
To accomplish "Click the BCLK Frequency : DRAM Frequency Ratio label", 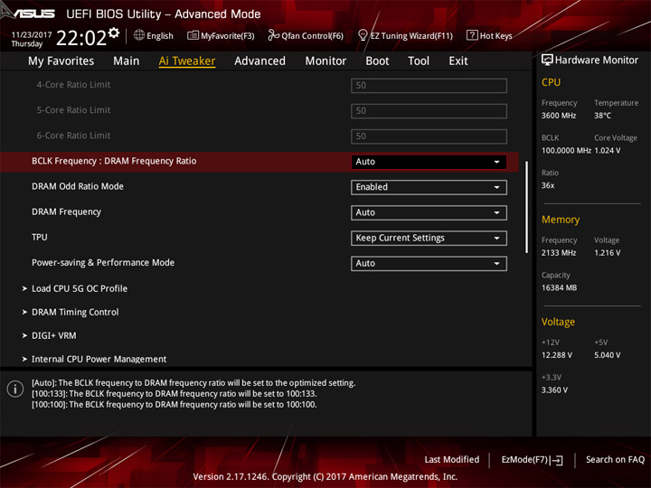I will pos(114,161).
